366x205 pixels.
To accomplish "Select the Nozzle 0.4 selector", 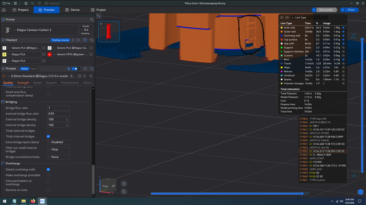I will point(86,30).
